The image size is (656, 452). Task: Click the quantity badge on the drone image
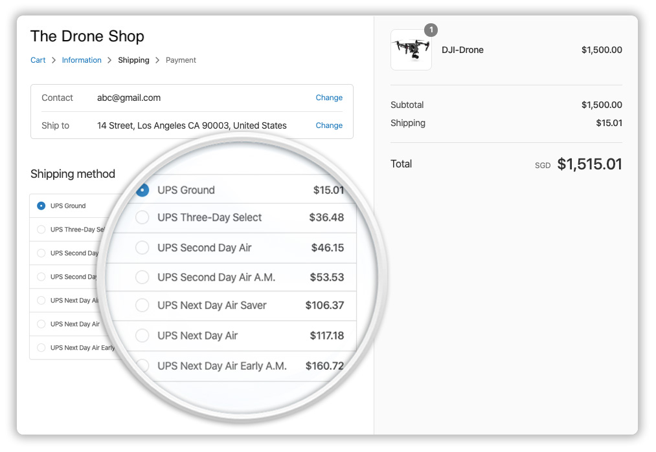tap(431, 30)
